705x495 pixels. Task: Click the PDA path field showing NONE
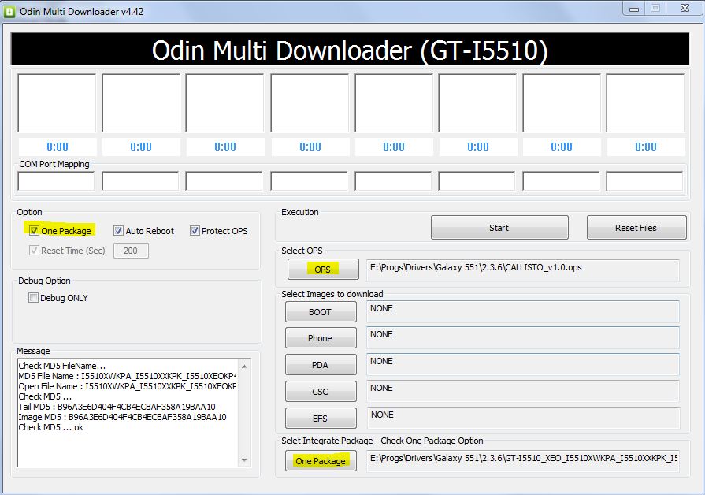point(523,364)
